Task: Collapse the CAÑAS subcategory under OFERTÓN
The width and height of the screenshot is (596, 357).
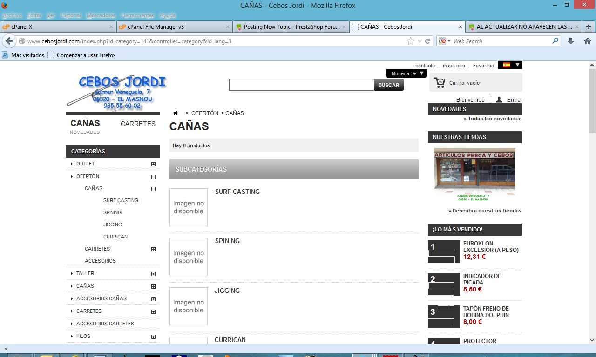Action: tap(153, 189)
